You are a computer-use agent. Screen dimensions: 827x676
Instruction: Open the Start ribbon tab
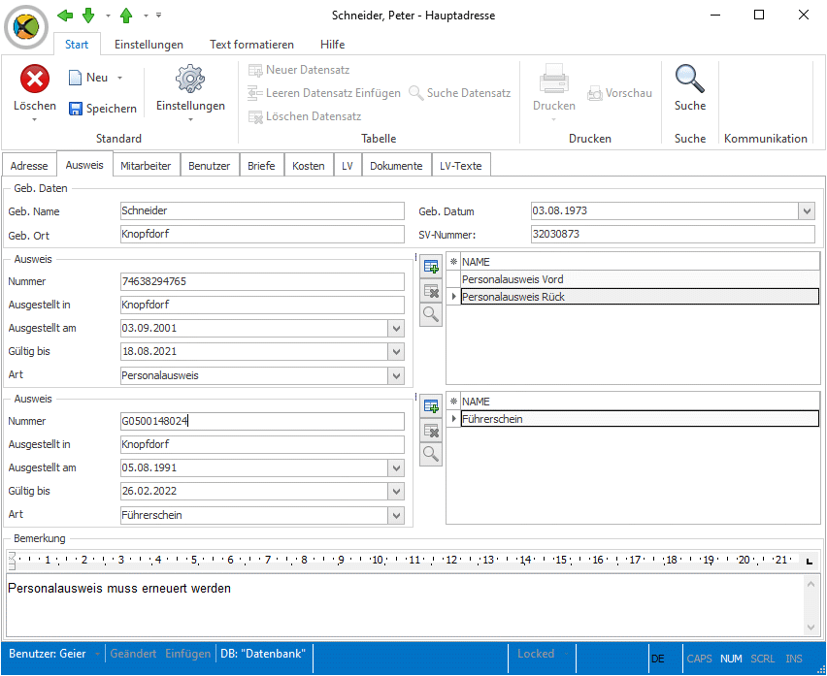point(77,45)
